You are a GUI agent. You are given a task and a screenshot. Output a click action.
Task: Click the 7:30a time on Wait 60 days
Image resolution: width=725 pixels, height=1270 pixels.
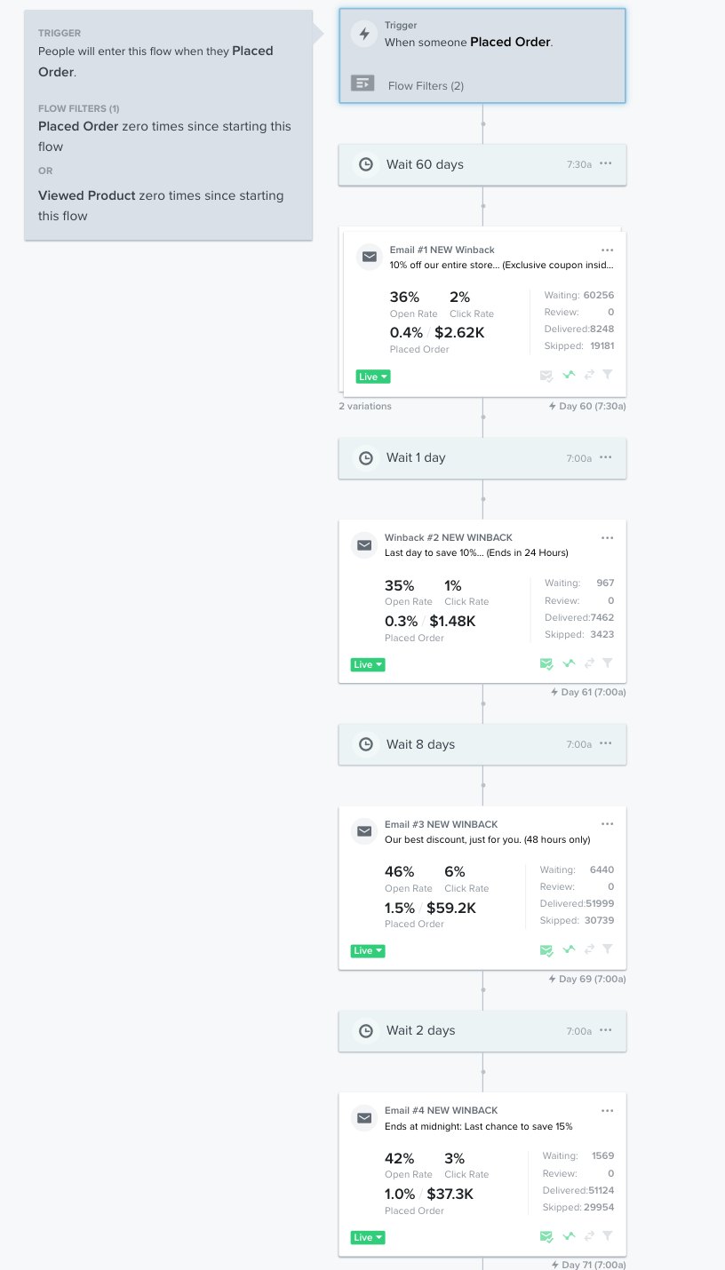(578, 163)
